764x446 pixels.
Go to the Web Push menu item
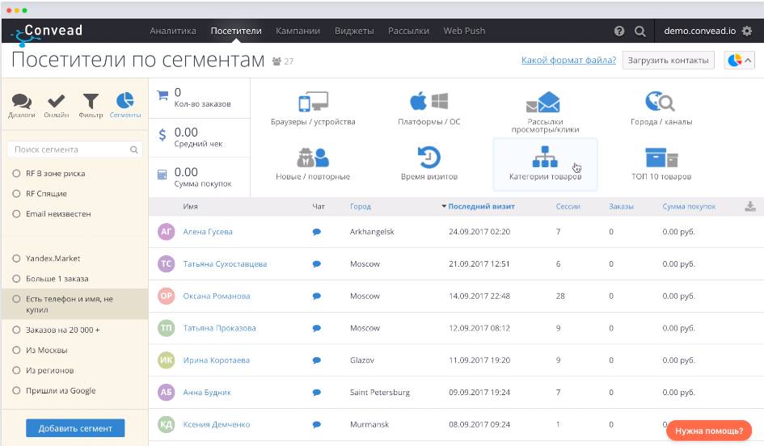(x=464, y=32)
